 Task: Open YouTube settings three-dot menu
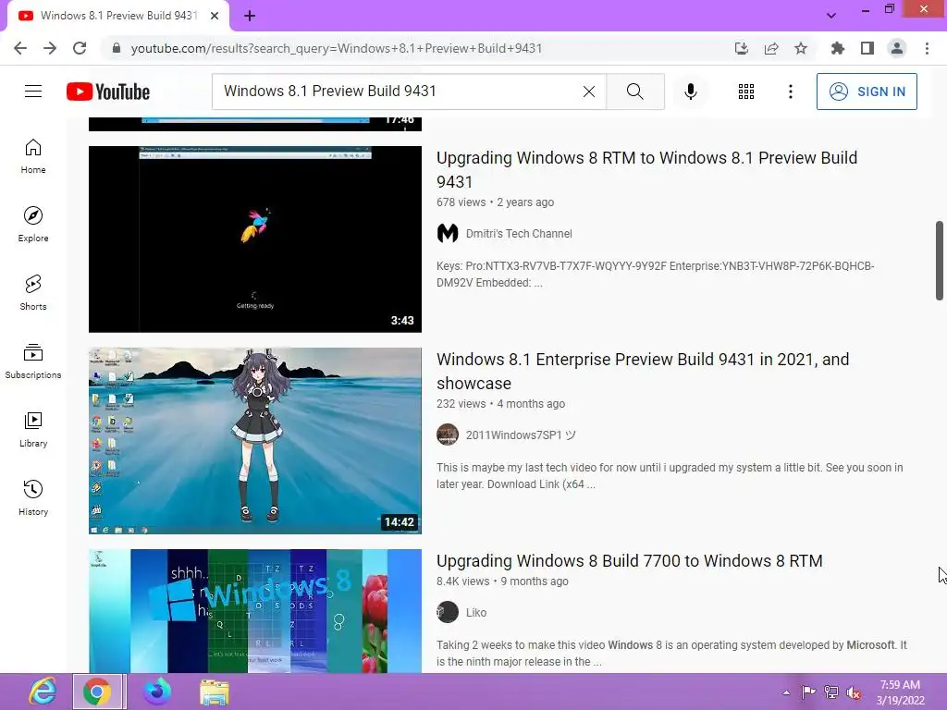tap(791, 92)
